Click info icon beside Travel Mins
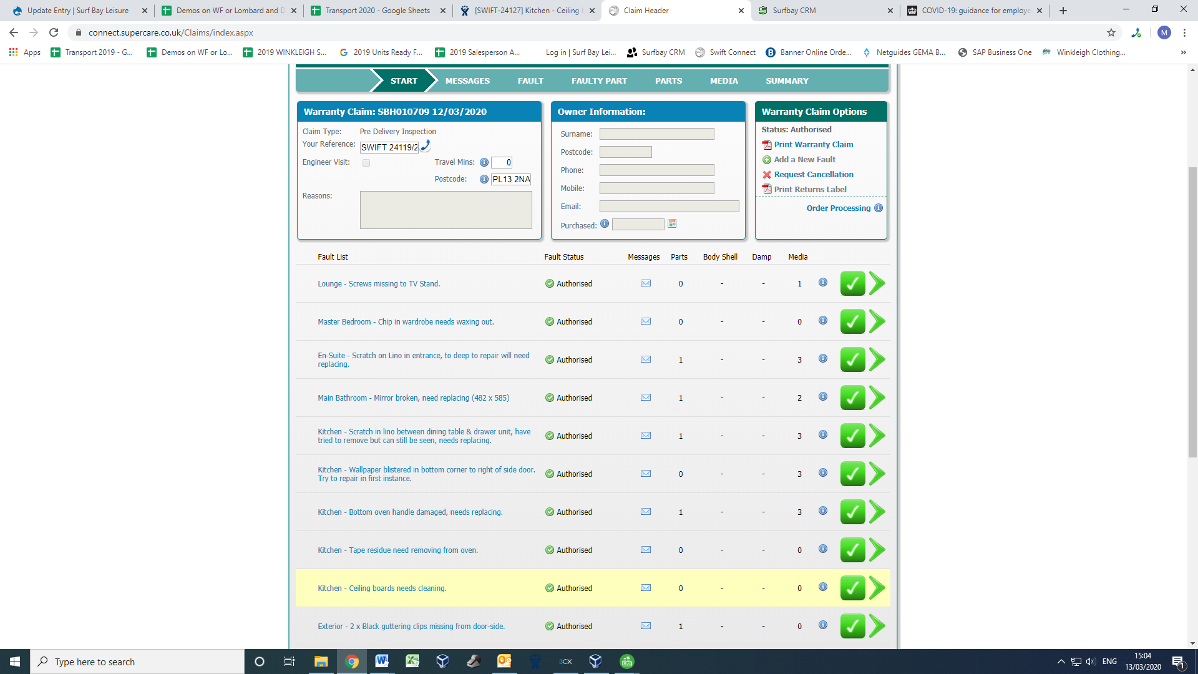The width and height of the screenshot is (1198, 674). click(x=484, y=162)
